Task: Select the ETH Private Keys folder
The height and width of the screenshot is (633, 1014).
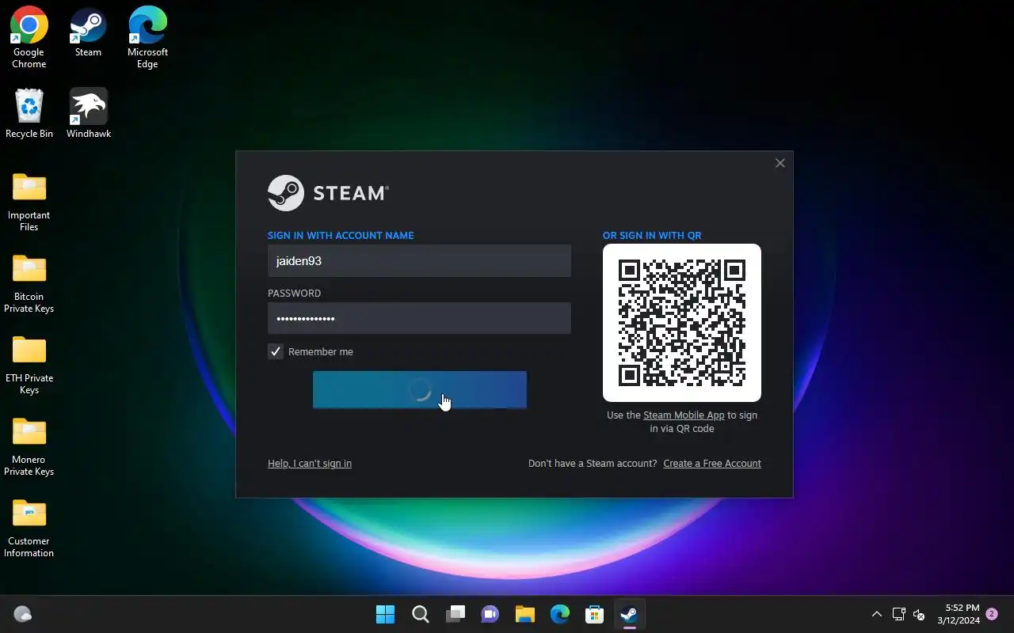Action: 29,365
